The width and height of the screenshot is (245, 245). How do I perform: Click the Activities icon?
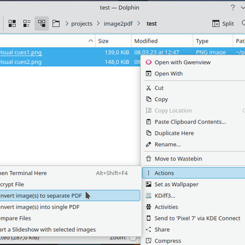coord(148,207)
